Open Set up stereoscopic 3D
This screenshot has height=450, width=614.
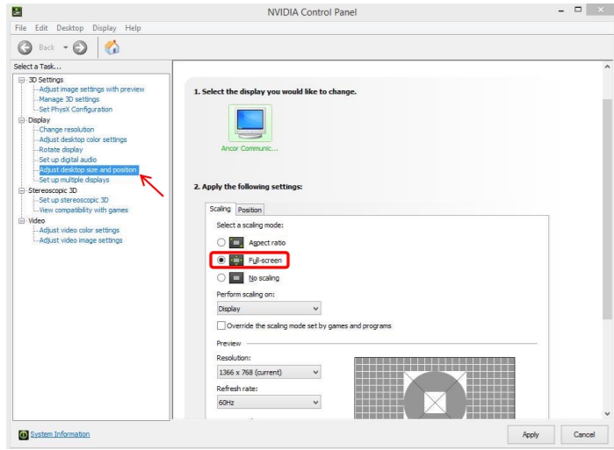(74, 200)
